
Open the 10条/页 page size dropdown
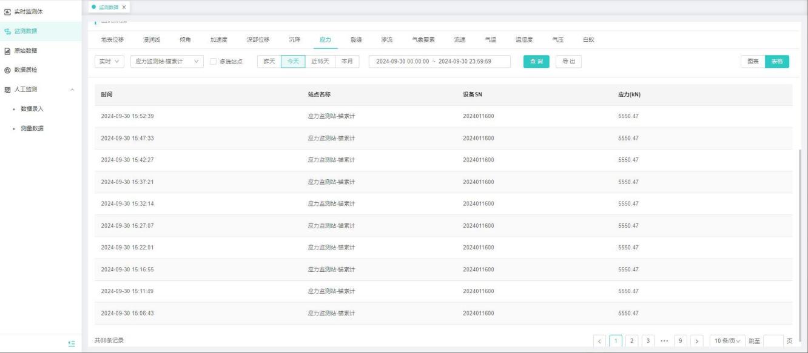click(727, 341)
